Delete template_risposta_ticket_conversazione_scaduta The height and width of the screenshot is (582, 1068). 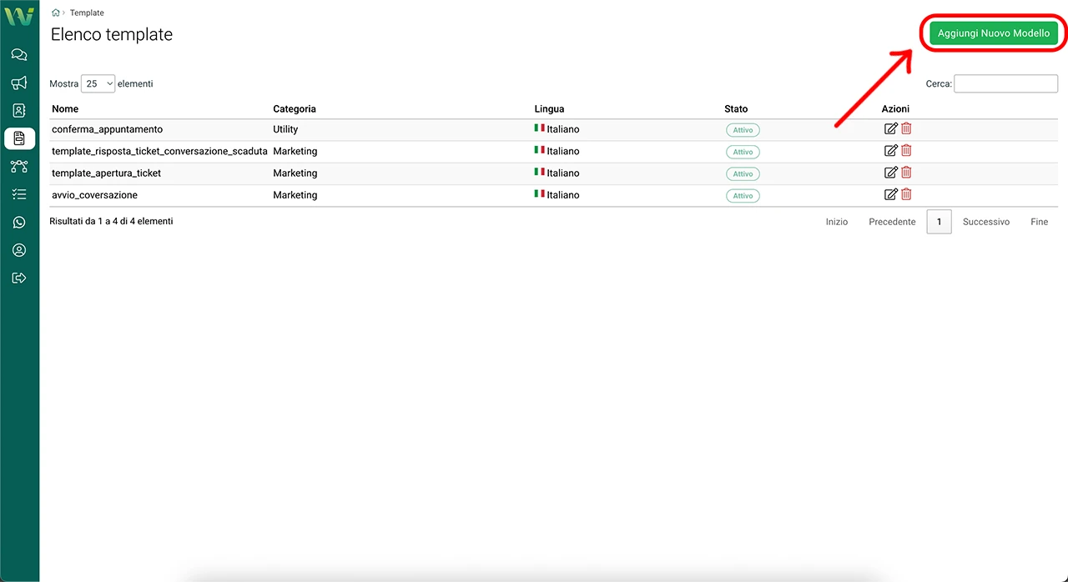(x=906, y=150)
